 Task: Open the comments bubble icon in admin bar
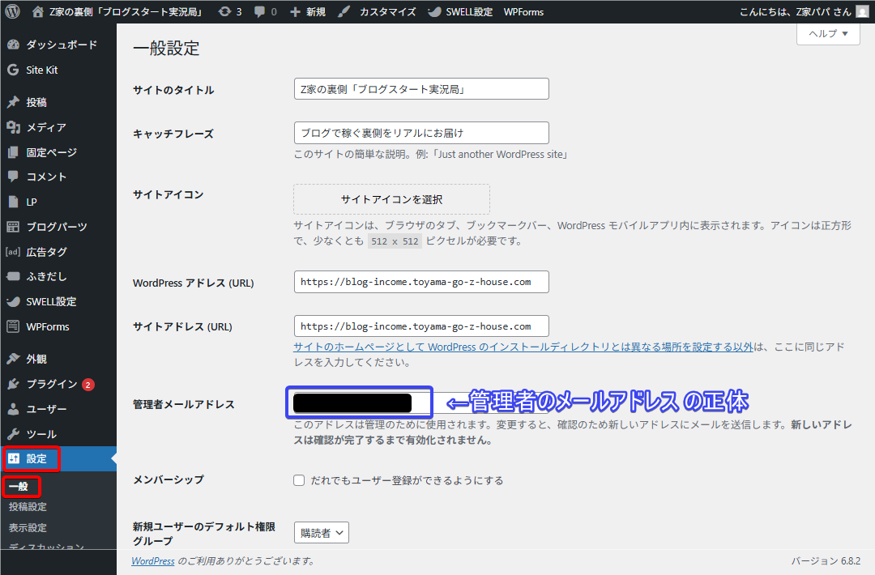259,12
